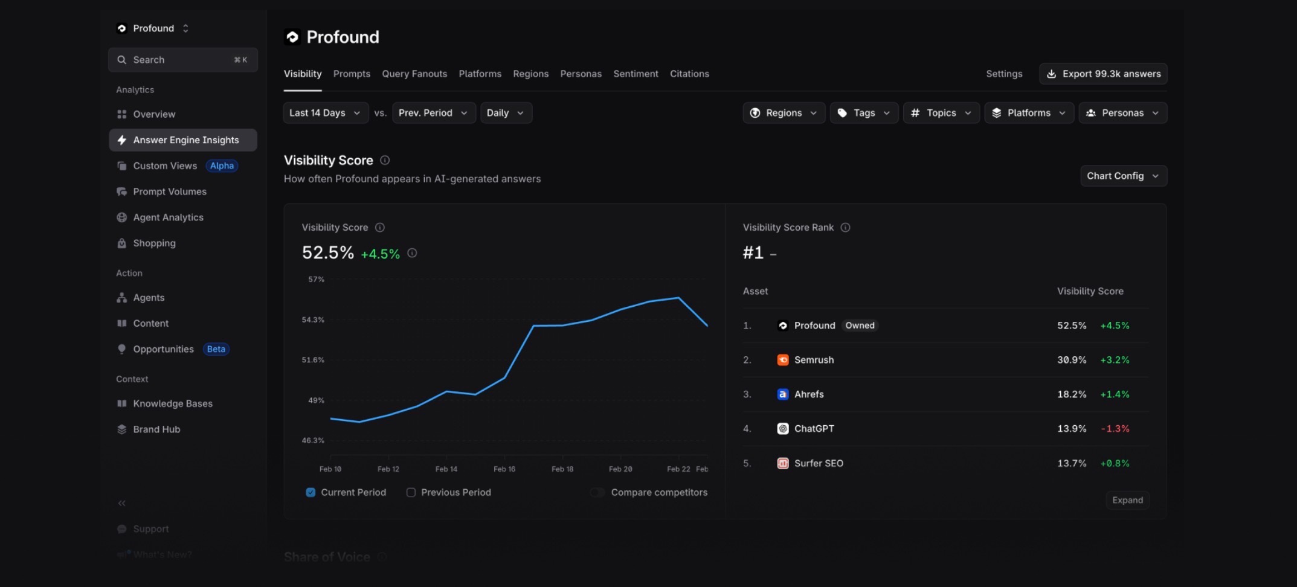The height and width of the screenshot is (587, 1297).
Task: Switch to the Regions tab
Action: (531, 74)
